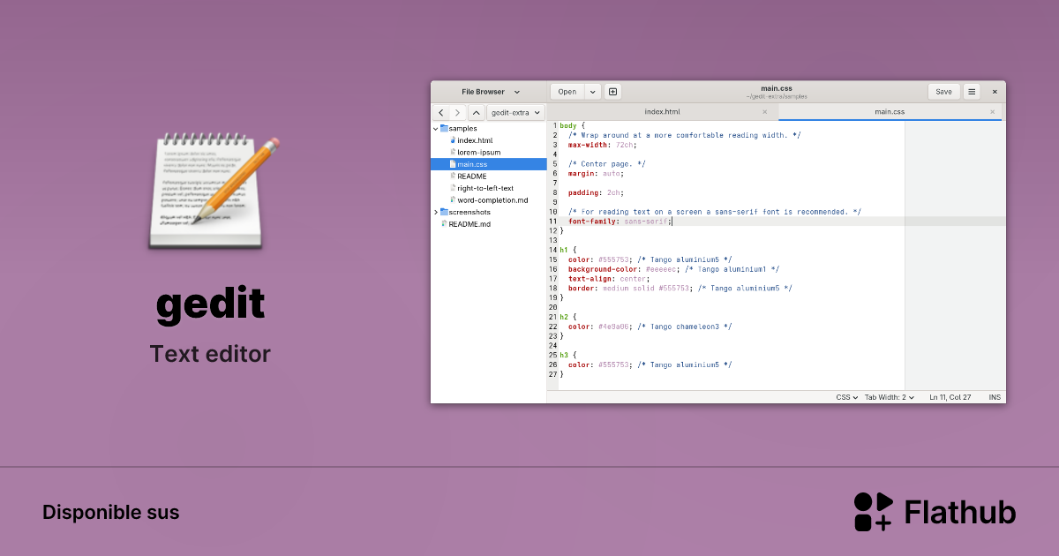Open the CSS language dropdown in status bar
Screen dimensions: 1059x556
point(845,397)
